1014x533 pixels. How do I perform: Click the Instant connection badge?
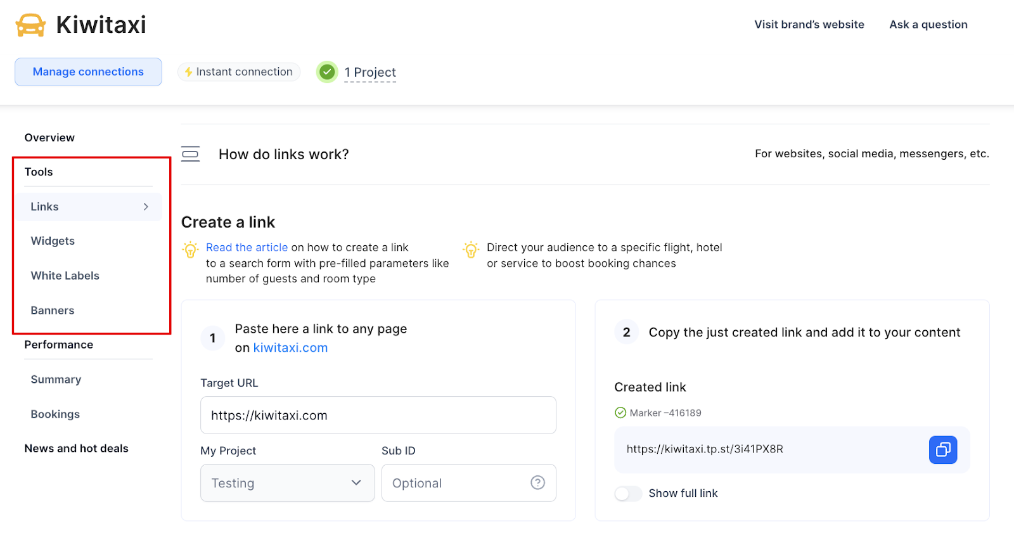tap(238, 72)
